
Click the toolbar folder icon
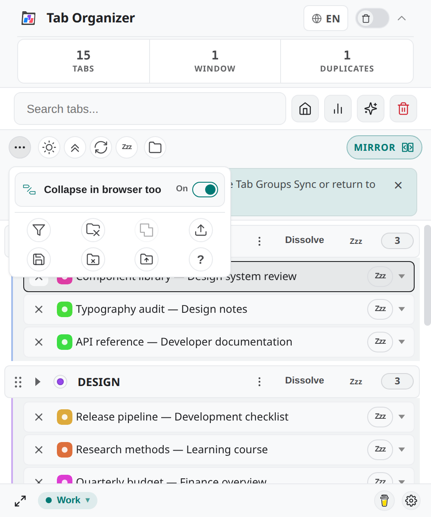pos(155,148)
